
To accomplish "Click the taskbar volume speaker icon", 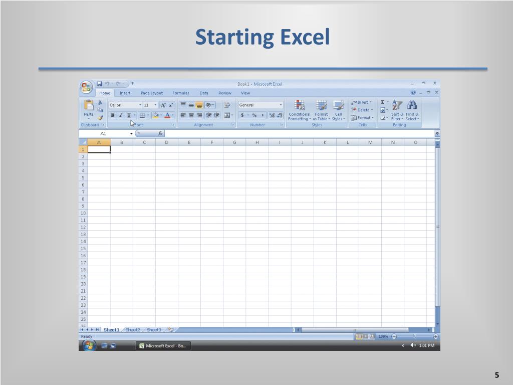I will pyautogui.click(x=413, y=345).
